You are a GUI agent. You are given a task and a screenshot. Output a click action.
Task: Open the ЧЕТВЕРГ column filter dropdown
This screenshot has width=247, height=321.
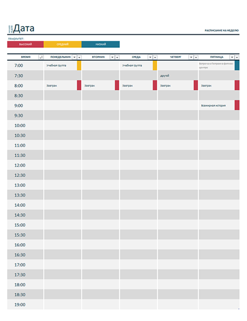191,58
